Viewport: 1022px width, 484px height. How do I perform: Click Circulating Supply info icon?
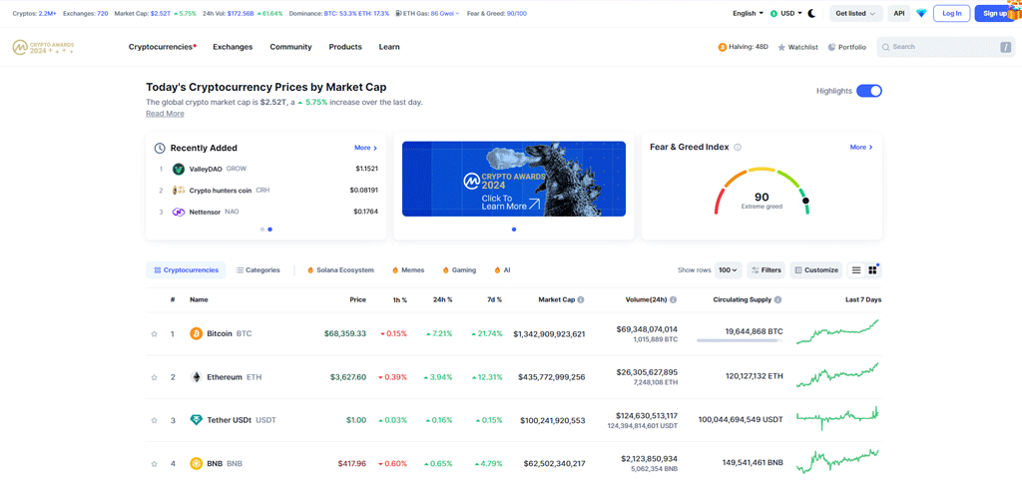click(777, 300)
